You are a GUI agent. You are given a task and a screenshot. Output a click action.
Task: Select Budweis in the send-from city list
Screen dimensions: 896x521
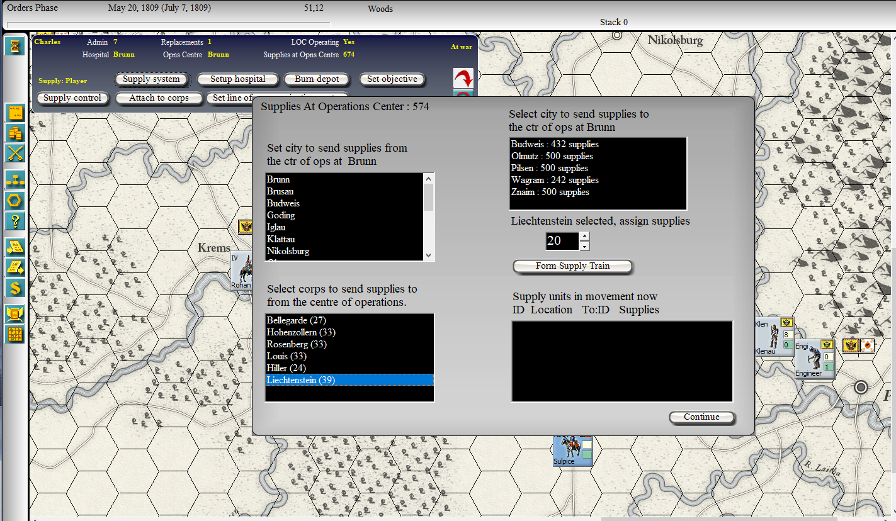[344, 203]
